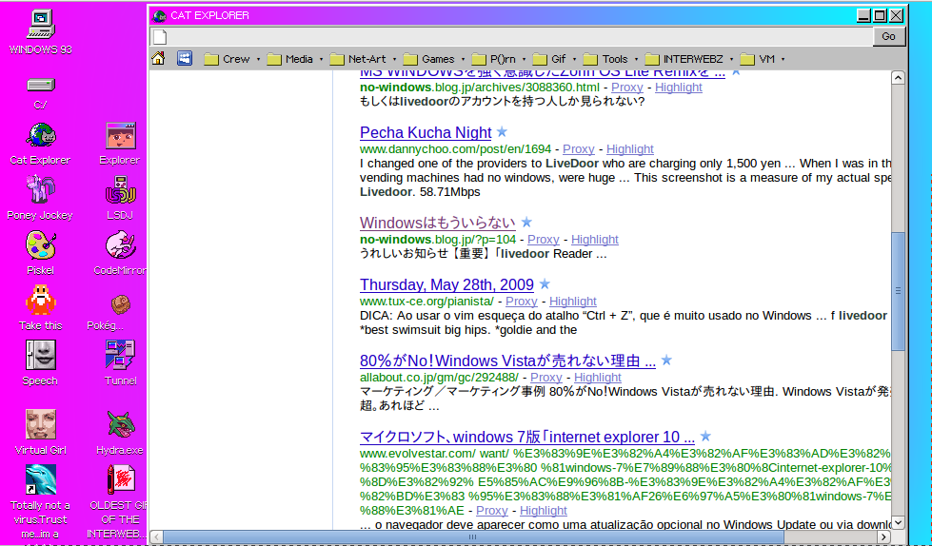The width and height of the screenshot is (932, 546).
Task: Click Proxy link for evolvestar.com result
Action: [x=492, y=510]
